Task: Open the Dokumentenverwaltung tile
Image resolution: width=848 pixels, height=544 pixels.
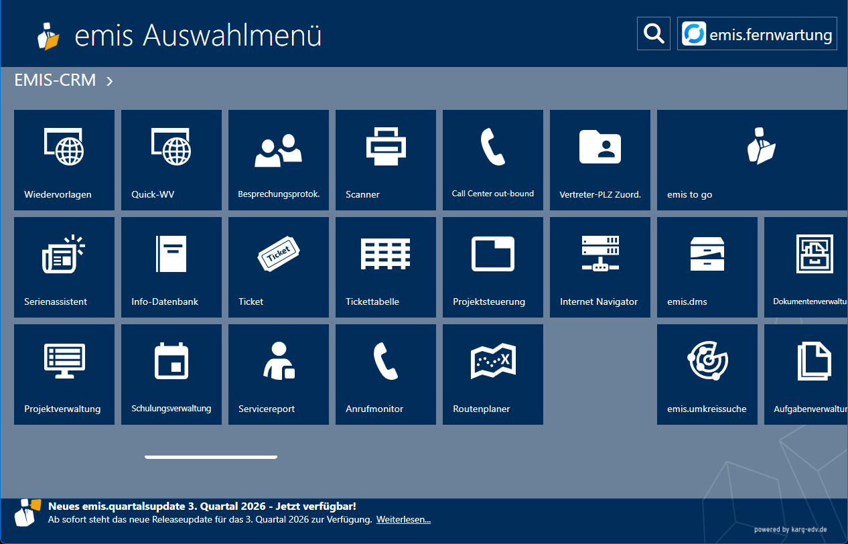Action: [x=806, y=267]
